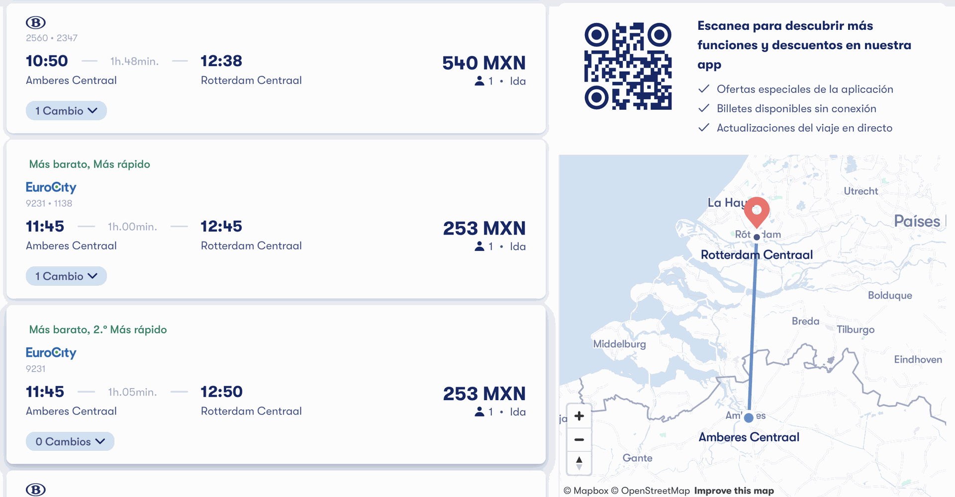The height and width of the screenshot is (497, 955).
Task: Open the Mapbox attribution link
Action: [x=586, y=491]
